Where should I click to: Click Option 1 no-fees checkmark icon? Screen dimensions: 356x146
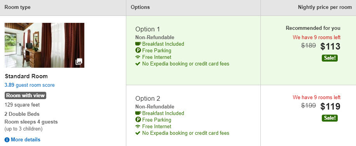click(138, 64)
